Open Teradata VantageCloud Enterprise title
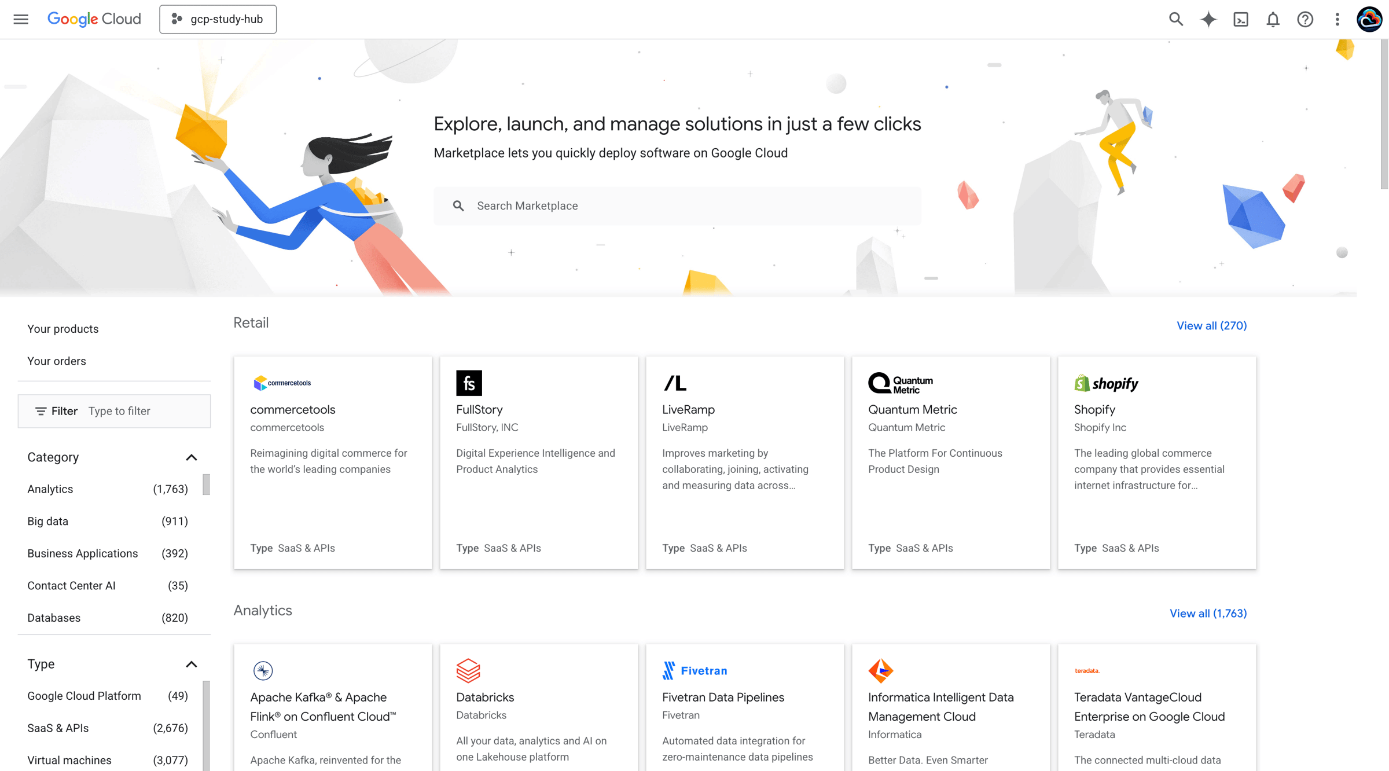Viewport: 1389px width, 771px height. tap(1149, 707)
